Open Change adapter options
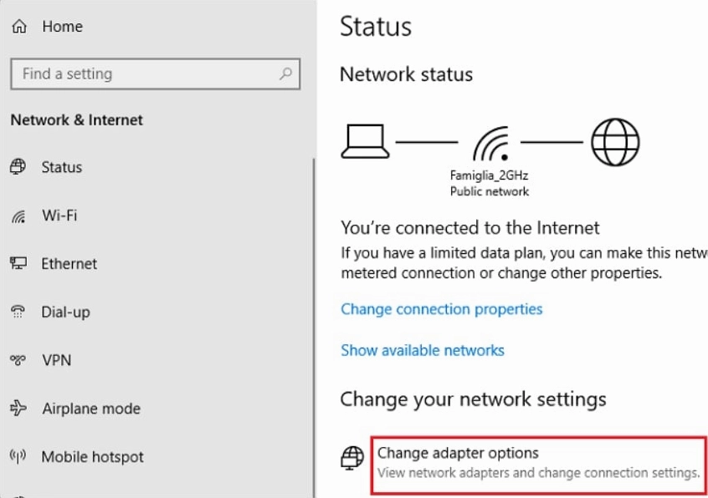 click(x=458, y=454)
